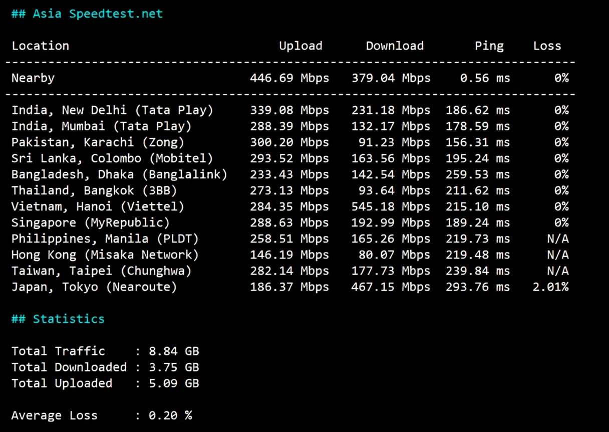Select Colombo ping 195.24 ms

478,158
